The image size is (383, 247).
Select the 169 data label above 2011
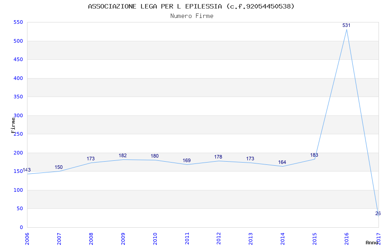click(187, 160)
